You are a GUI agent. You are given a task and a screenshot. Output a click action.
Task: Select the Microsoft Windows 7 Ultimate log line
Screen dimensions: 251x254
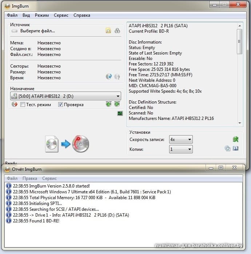(92, 192)
